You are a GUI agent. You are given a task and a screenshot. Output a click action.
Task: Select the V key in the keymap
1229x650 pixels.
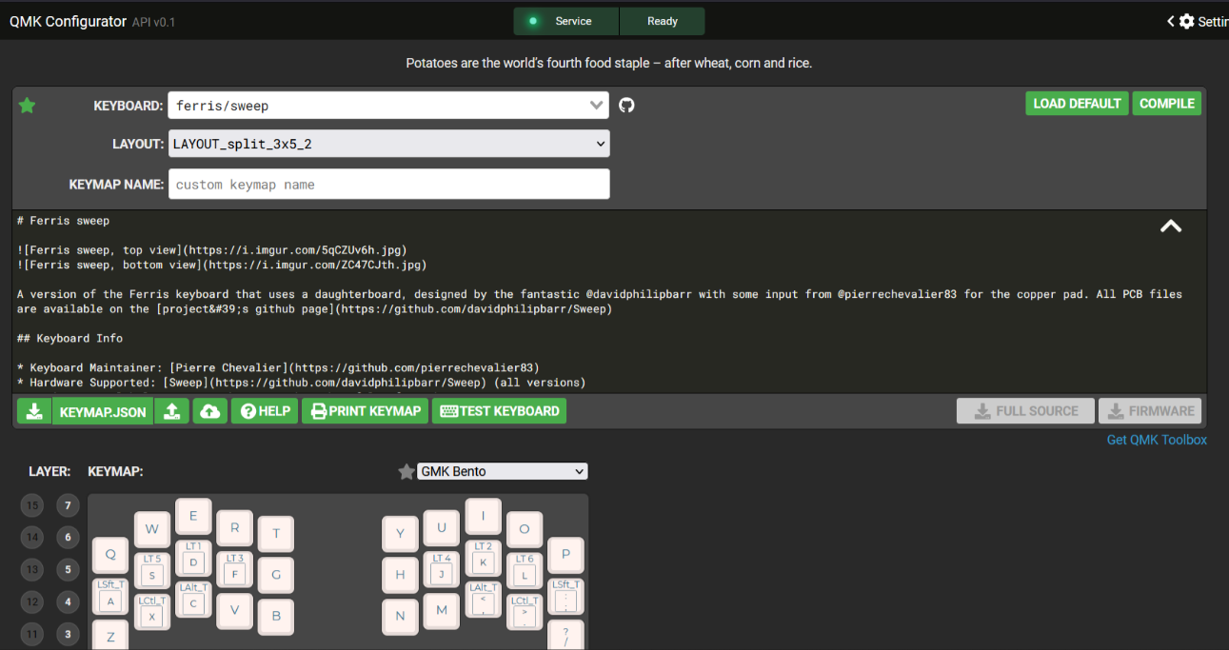[234, 611]
